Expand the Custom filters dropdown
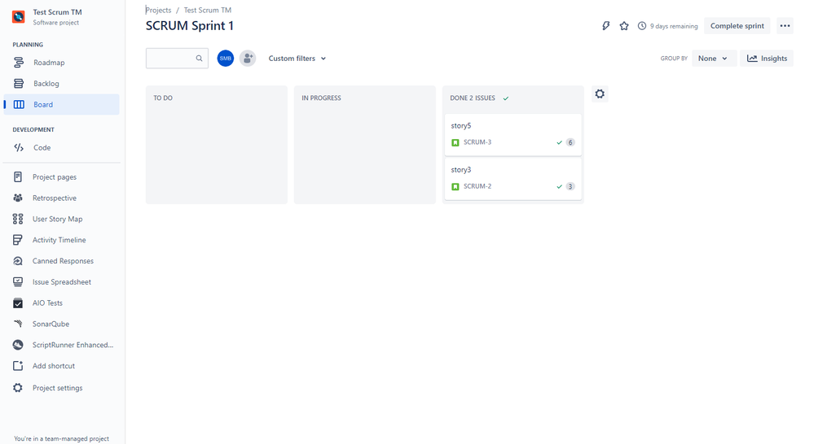814x444 pixels. coord(297,59)
